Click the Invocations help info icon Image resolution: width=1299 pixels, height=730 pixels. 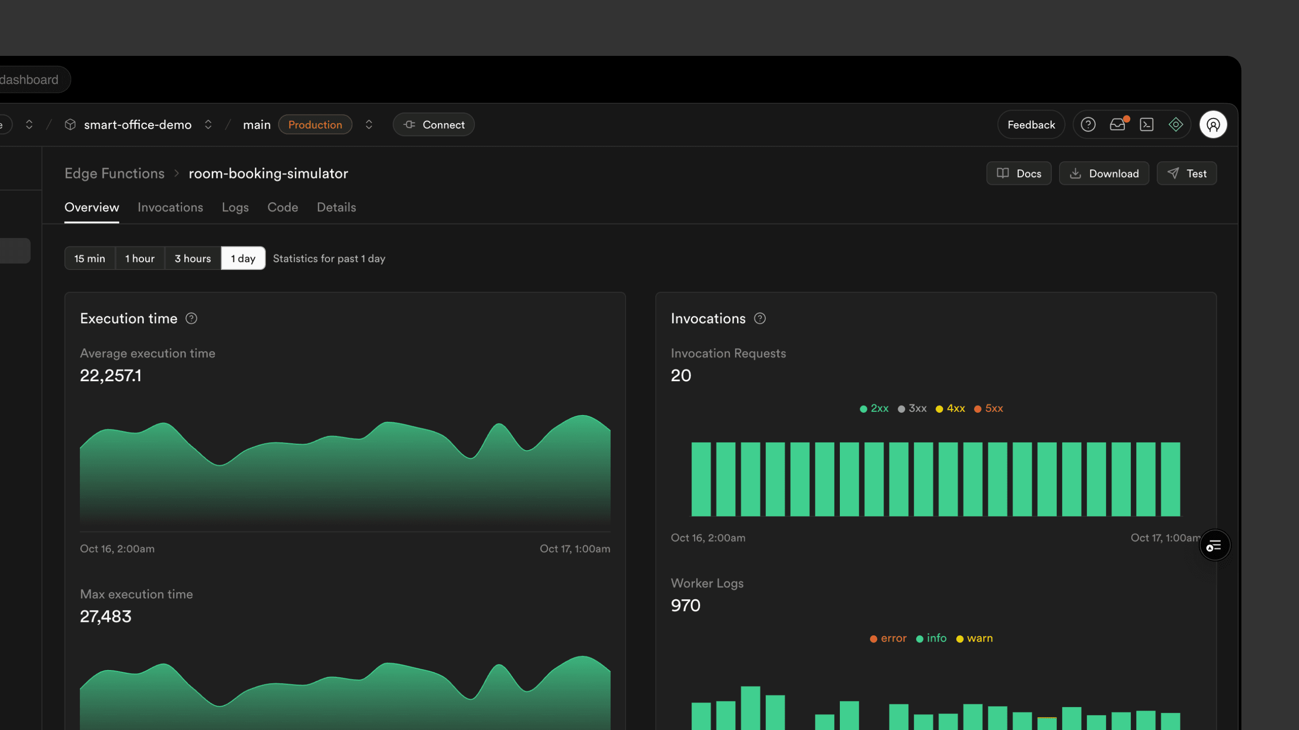(x=760, y=319)
